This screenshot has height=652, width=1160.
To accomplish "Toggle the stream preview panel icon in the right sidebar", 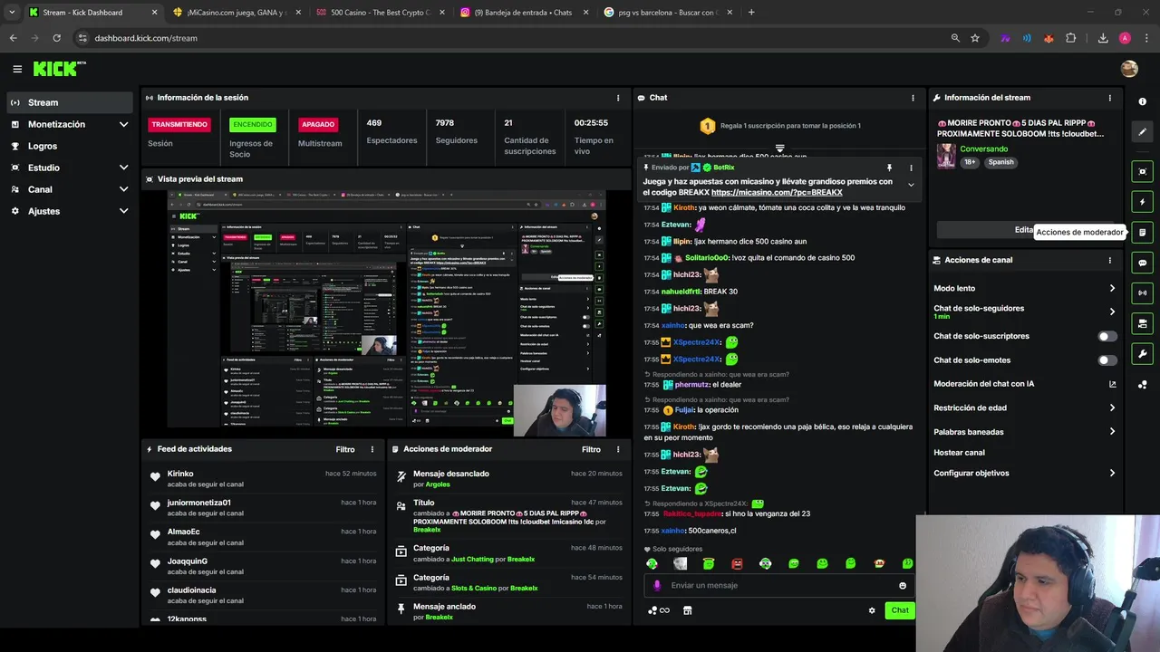I will tap(1142, 171).
